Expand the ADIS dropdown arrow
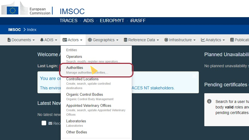The image size is (249, 140). (56, 40)
